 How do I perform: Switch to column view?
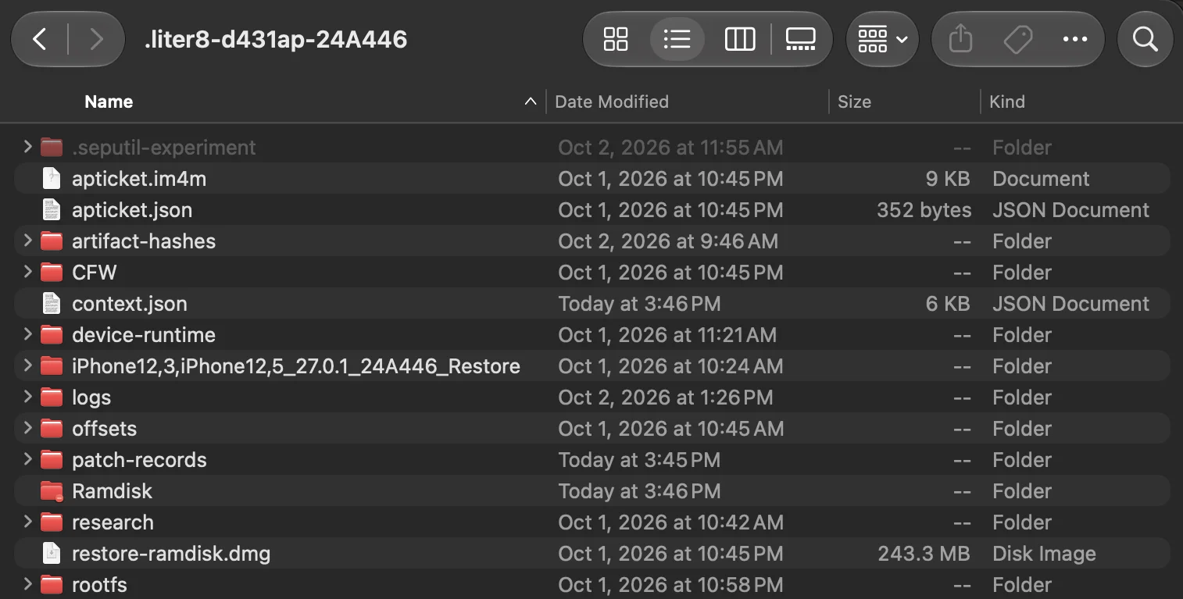739,39
